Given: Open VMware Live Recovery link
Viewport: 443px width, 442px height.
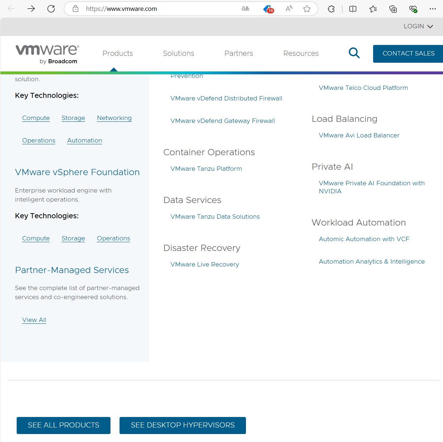Looking at the screenshot, I should coord(205,264).
